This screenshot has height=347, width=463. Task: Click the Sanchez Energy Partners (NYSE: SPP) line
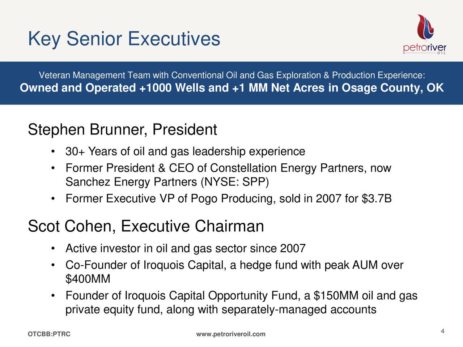point(167,182)
